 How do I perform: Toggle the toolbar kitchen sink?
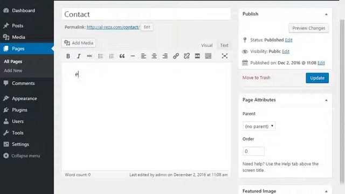coord(208,56)
